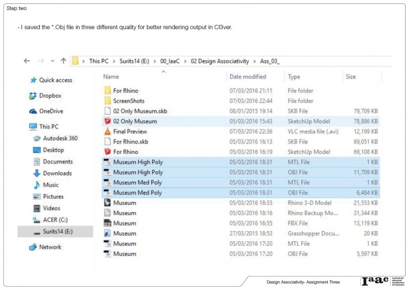Open the Museum Rhino 3-D Model file

coord(124,202)
